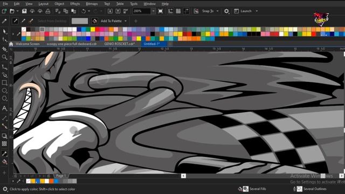345x194 pixels.
Task: Select the Transparency checkerboard tool
Action: (x=4, y=144)
